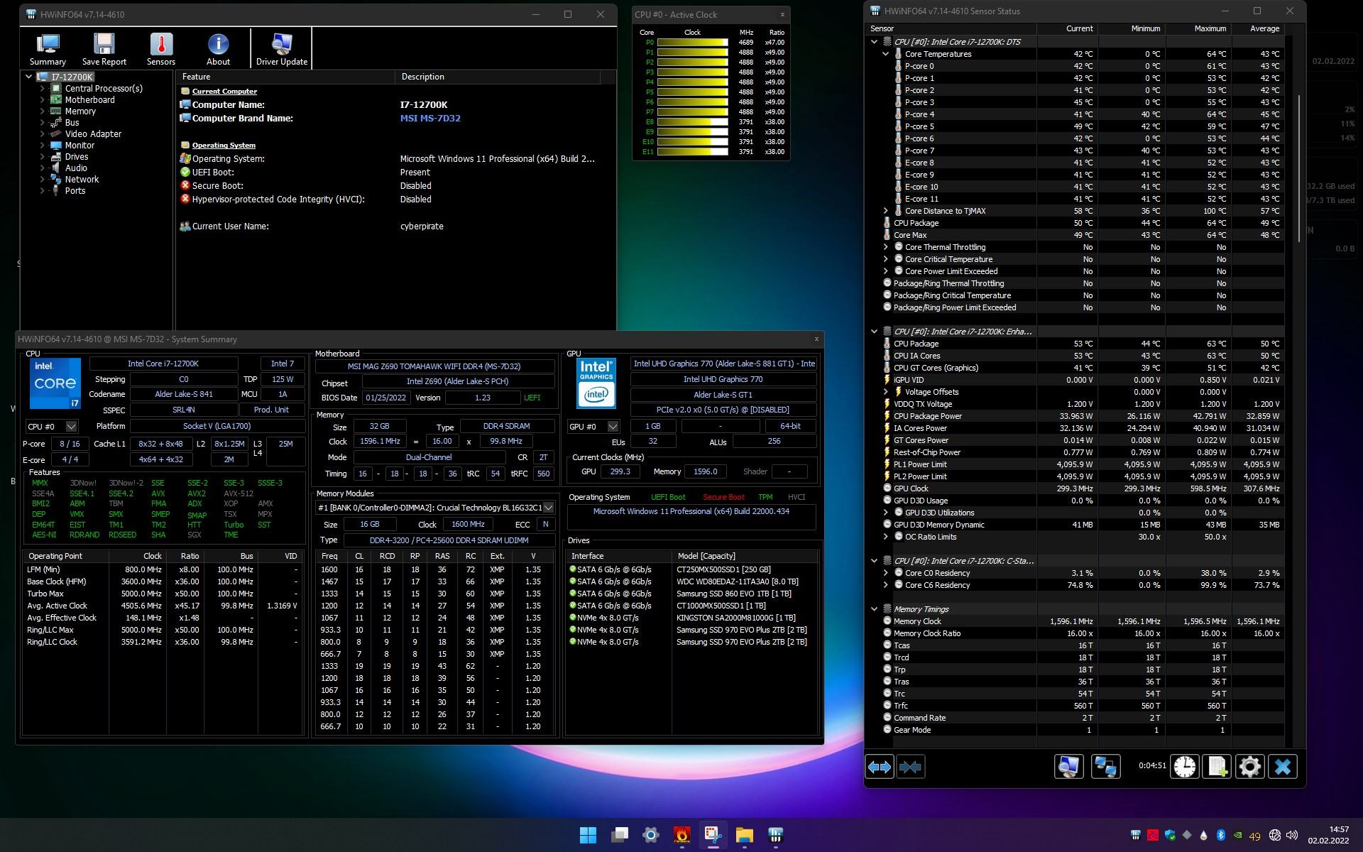This screenshot has width=1363, height=852.
Task: Open memory module selection dropdown
Action: [548, 508]
